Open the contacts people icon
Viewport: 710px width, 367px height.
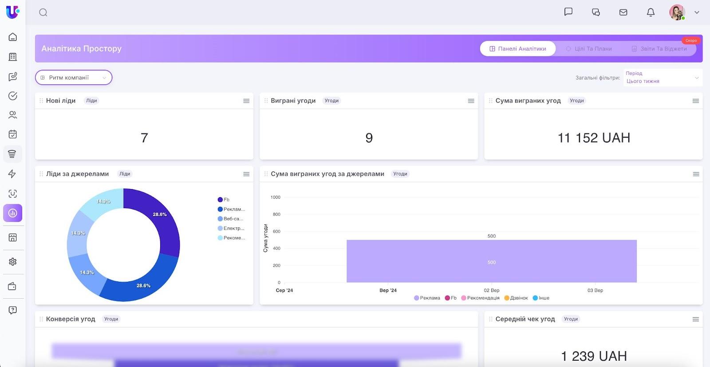[x=13, y=115]
